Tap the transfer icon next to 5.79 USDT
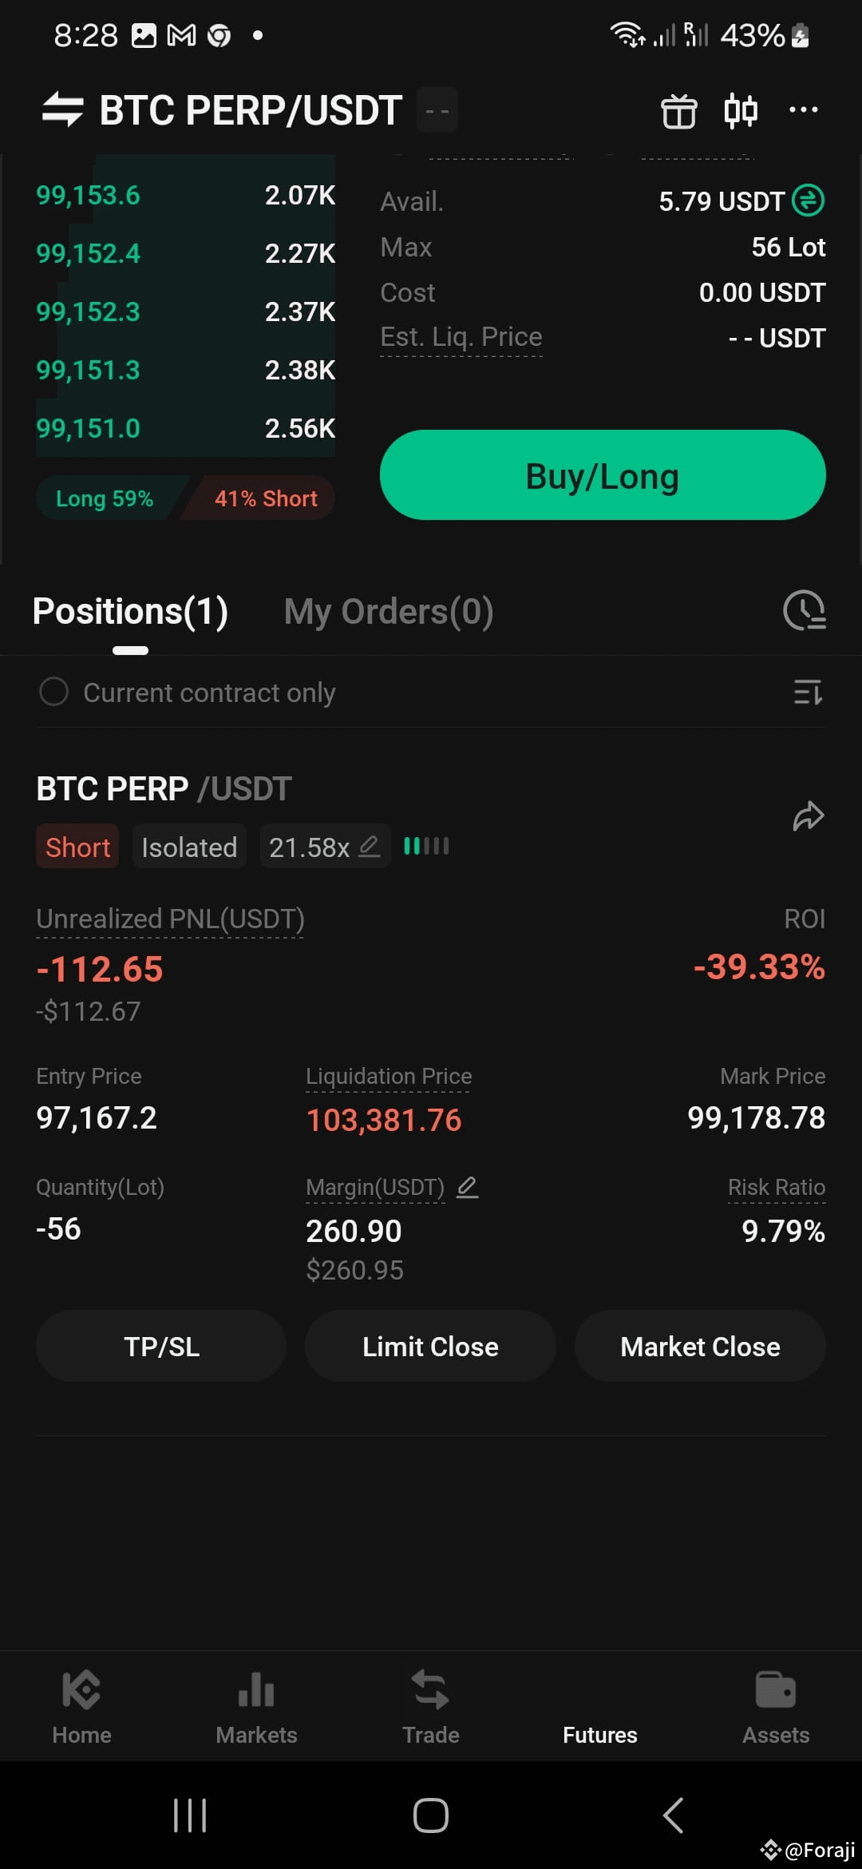862x1869 pixels. click(809, 200)
